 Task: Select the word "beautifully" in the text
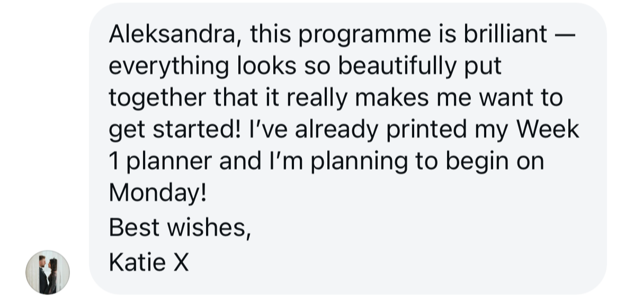coord(397,67)
